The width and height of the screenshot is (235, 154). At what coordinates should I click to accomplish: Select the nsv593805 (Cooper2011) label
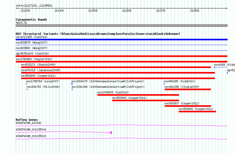38,76
